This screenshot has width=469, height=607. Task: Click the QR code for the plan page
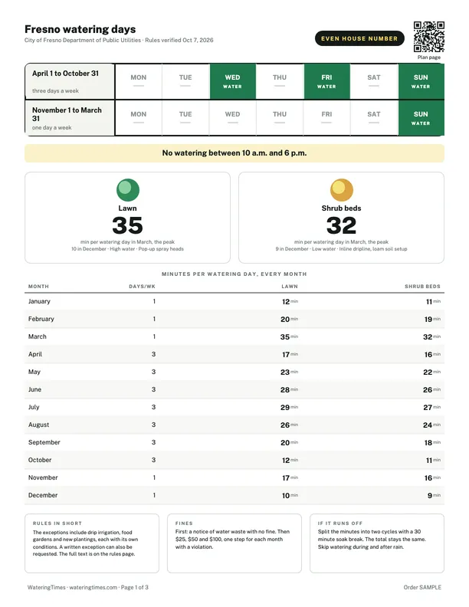[x=428, y=37]
